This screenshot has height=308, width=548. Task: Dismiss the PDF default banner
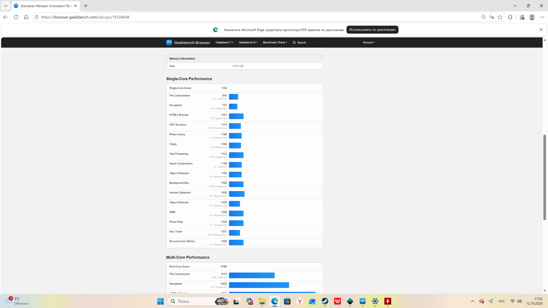click(541, 30)
